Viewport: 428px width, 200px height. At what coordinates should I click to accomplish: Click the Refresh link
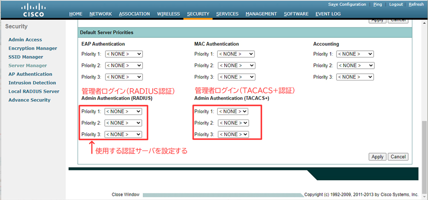[x=416, y=4]
